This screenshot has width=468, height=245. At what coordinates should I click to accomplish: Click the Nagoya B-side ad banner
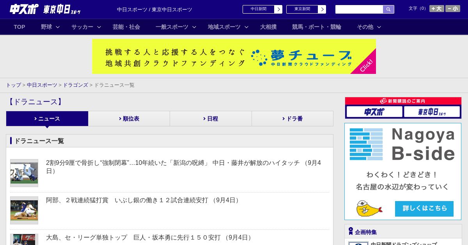point(403,171)
